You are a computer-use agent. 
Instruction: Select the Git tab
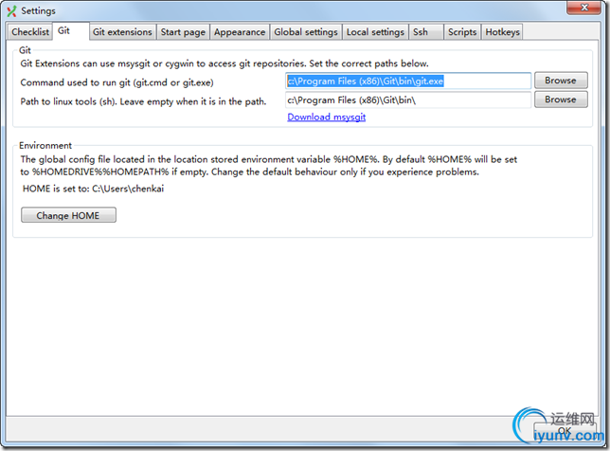(70, 30)
